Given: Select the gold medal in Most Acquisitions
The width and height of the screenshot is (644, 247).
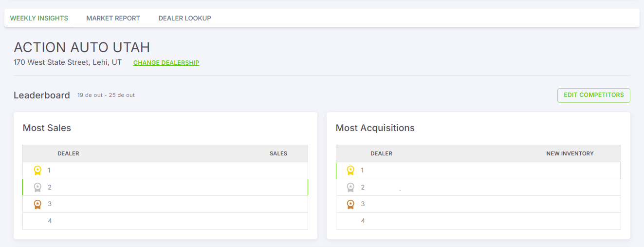Looking at the screenshot, I should [350, 171].
